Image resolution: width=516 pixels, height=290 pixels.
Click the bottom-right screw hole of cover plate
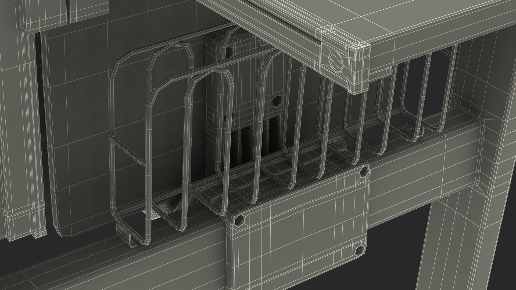[359, 251]
